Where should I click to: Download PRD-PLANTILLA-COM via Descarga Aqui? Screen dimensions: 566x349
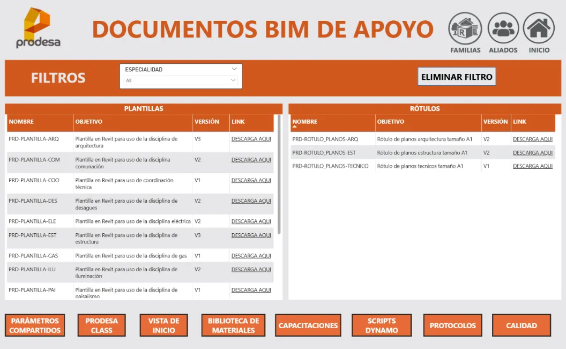tap(251, 160)
